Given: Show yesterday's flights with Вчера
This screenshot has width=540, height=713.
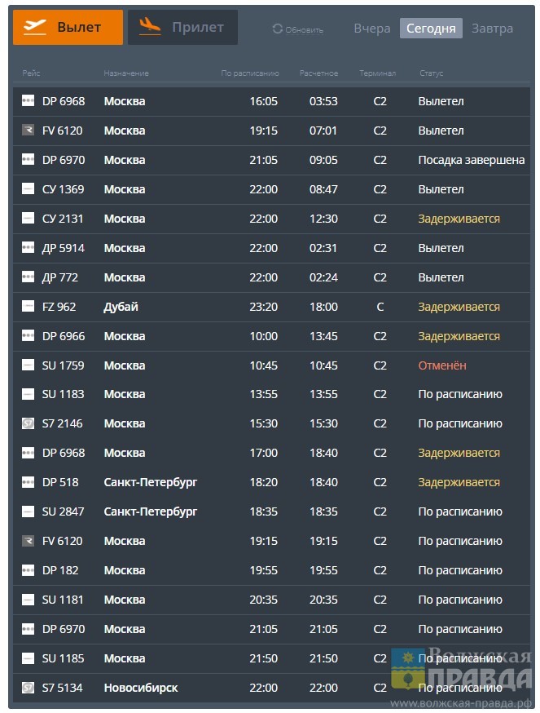Looking at the screenshot, I should pyautogui.click(x=372, y=29).
